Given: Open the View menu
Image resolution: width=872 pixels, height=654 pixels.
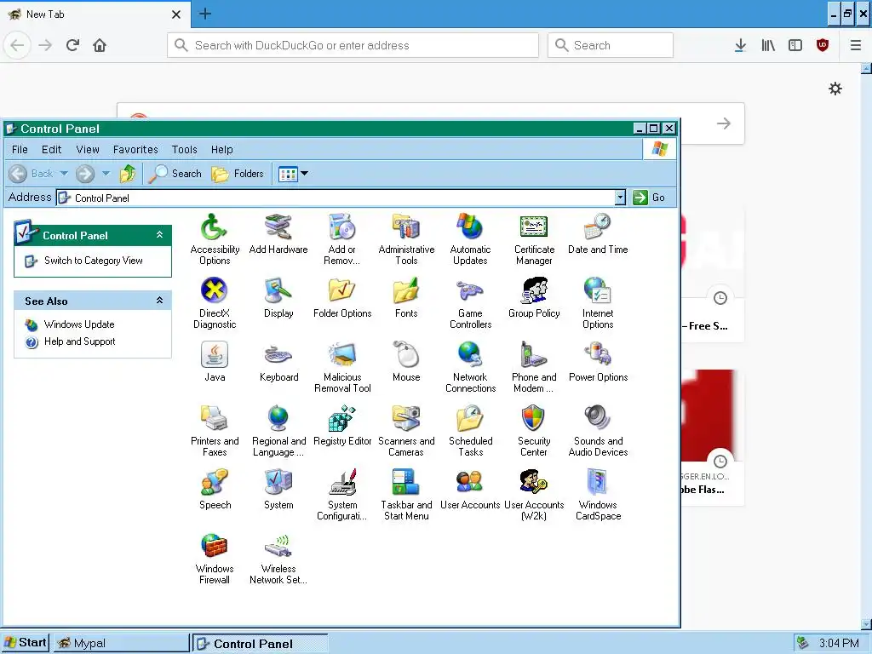Looking at the screenshot, I should coord(88,150).
